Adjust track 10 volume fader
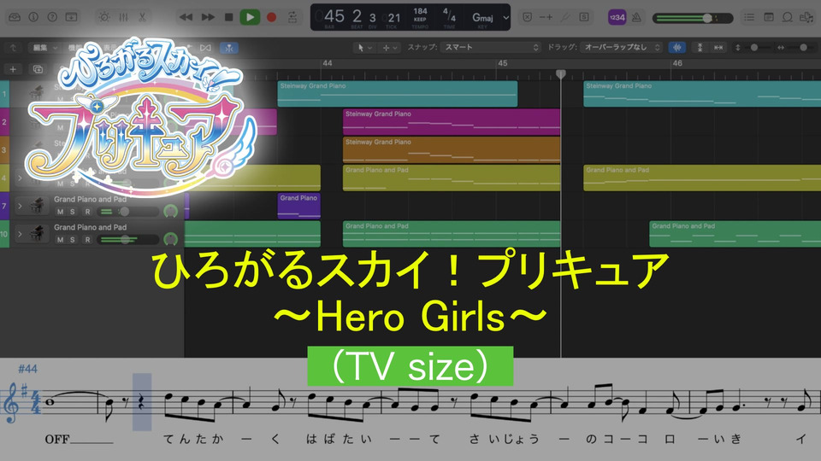This screenshot has width=821, height=461. 129,239
